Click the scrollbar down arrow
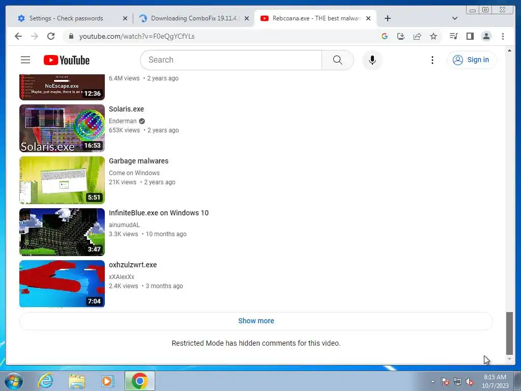Image resolution: width=521 pixels, height=391 pixels. [x=509, y=359]
